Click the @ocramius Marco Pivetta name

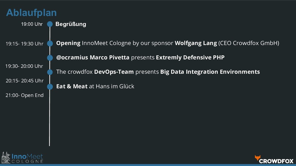pyautogui.click(x=92, y=57)
